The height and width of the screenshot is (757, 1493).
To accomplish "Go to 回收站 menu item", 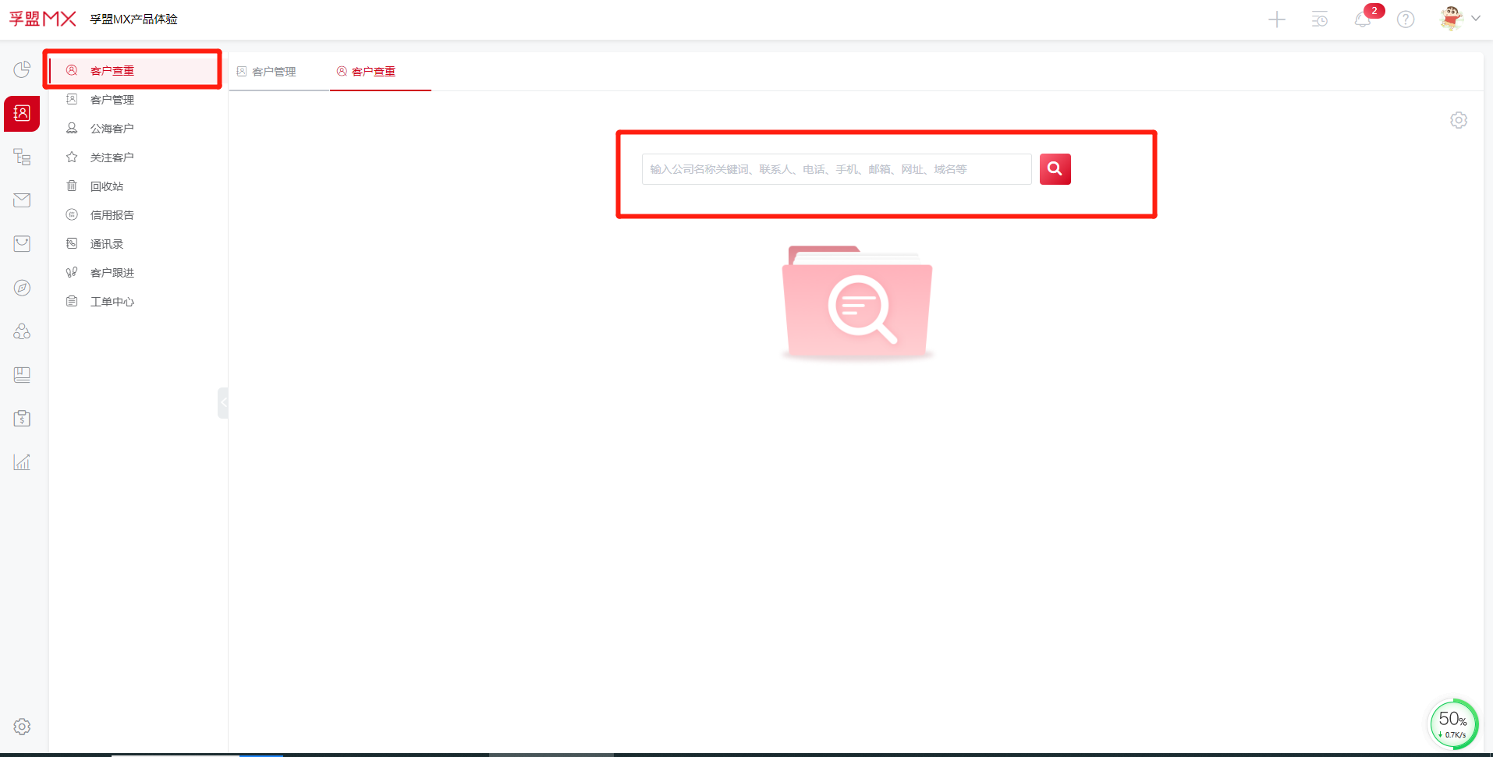I will (x=107, y=186).
